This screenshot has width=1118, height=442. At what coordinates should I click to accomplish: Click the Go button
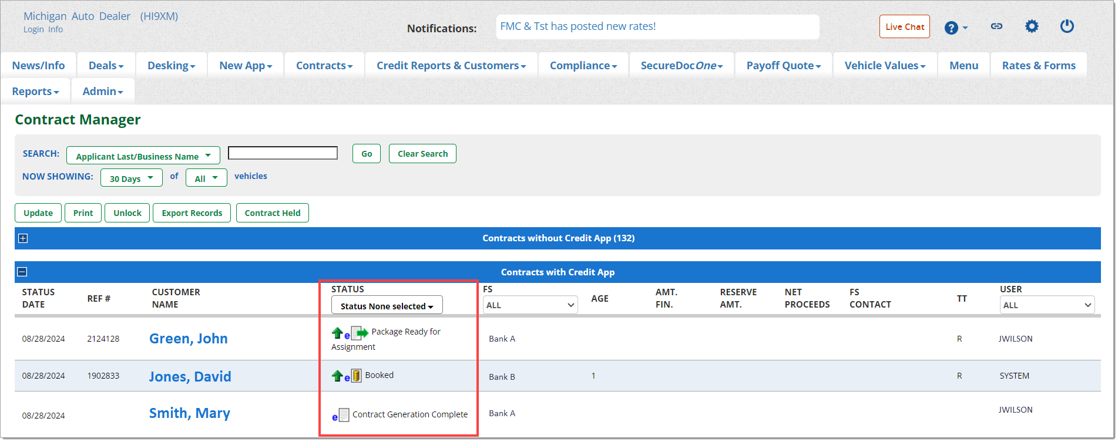click(367, 154)
